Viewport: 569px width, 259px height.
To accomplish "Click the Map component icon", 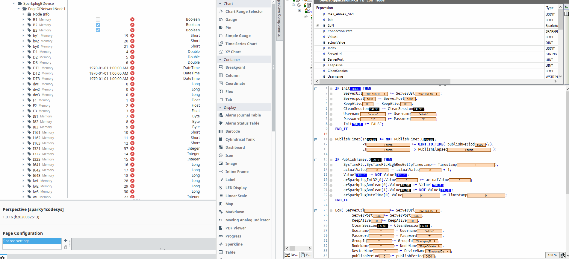I will coord(221,204).
